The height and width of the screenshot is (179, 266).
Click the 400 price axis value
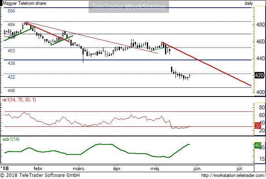pos(260,92)
